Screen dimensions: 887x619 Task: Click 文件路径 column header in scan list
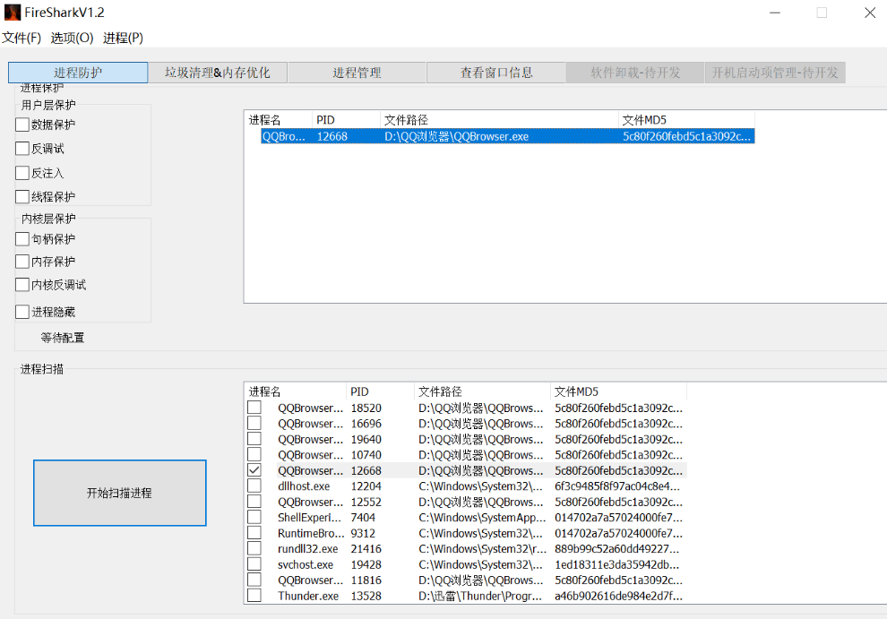tap(482, 391)
